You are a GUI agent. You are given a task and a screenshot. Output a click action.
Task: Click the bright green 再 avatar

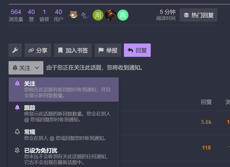click(x=123, y=15)
